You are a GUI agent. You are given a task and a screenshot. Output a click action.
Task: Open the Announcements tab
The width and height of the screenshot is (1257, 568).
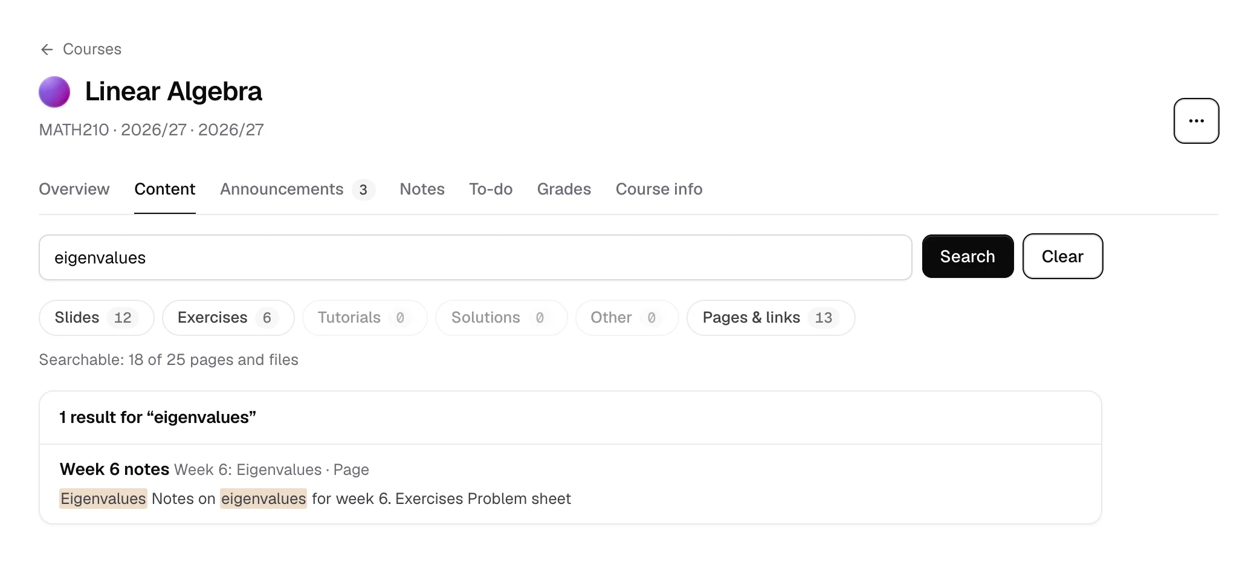[x=297, y=189]
